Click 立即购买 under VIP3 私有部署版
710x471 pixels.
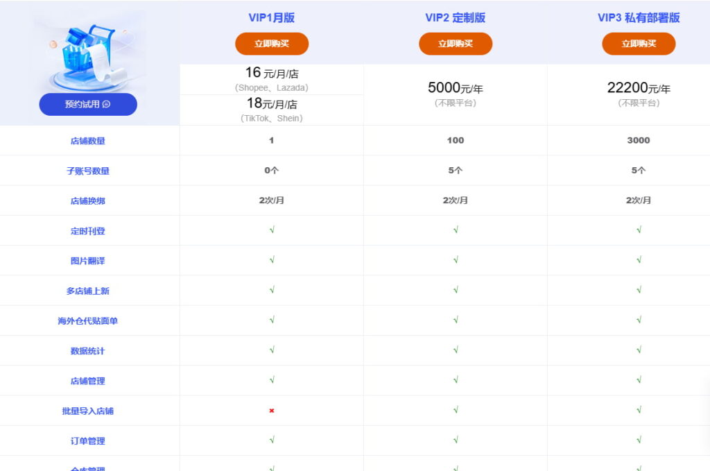coord(638,43)
